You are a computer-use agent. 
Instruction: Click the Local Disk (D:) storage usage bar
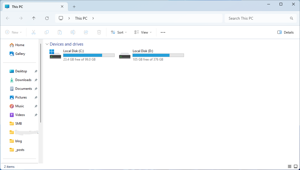pos(158,55)
